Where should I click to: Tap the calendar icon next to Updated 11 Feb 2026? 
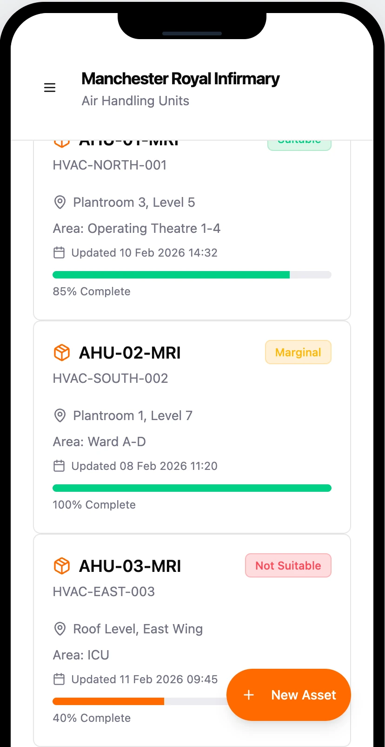(x=59, y=679)
